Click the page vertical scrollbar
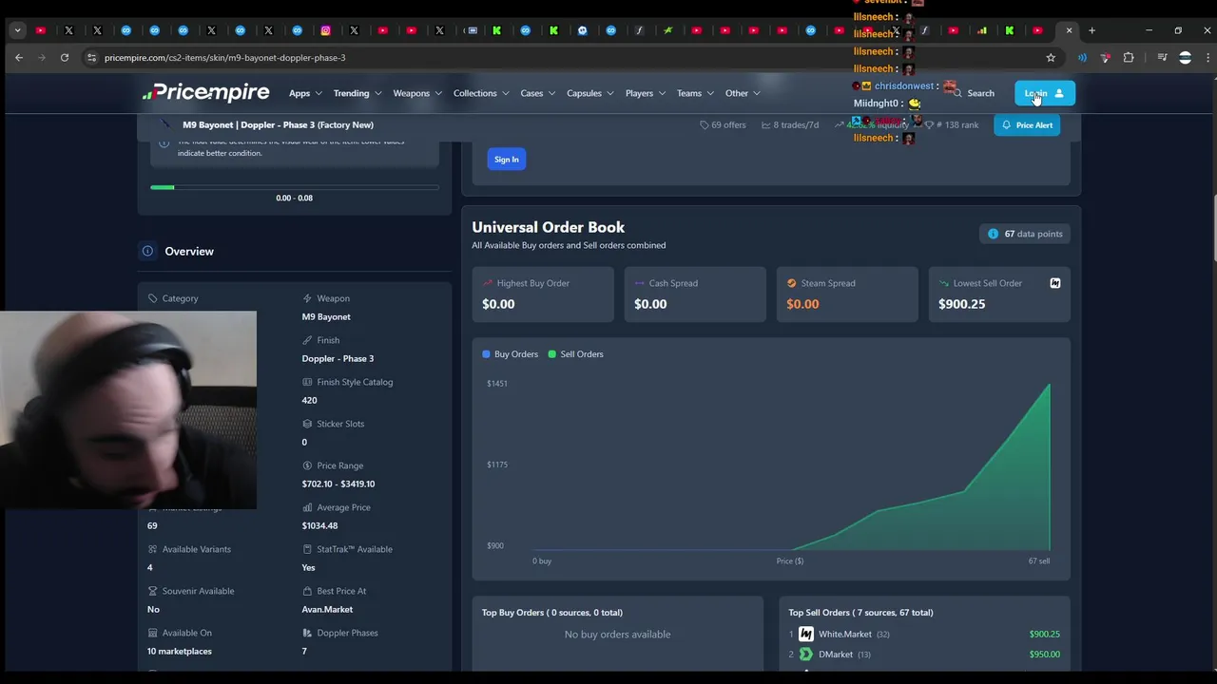 [1213, 228]
